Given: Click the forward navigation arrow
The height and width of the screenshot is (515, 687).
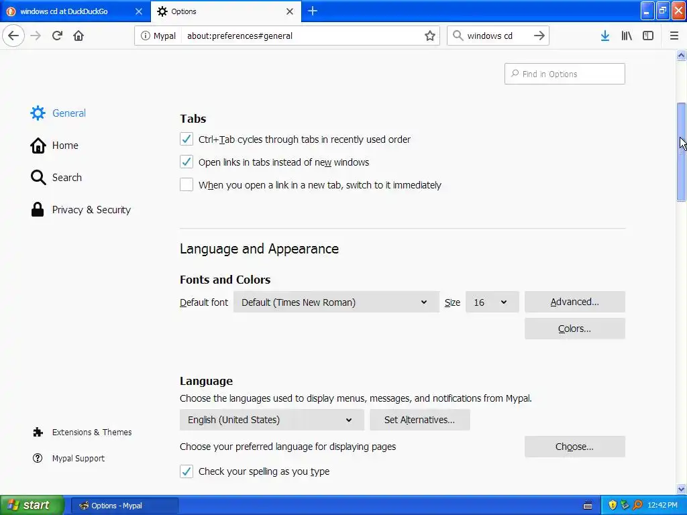Looking at the screenshot, I should tap(36, 36).
